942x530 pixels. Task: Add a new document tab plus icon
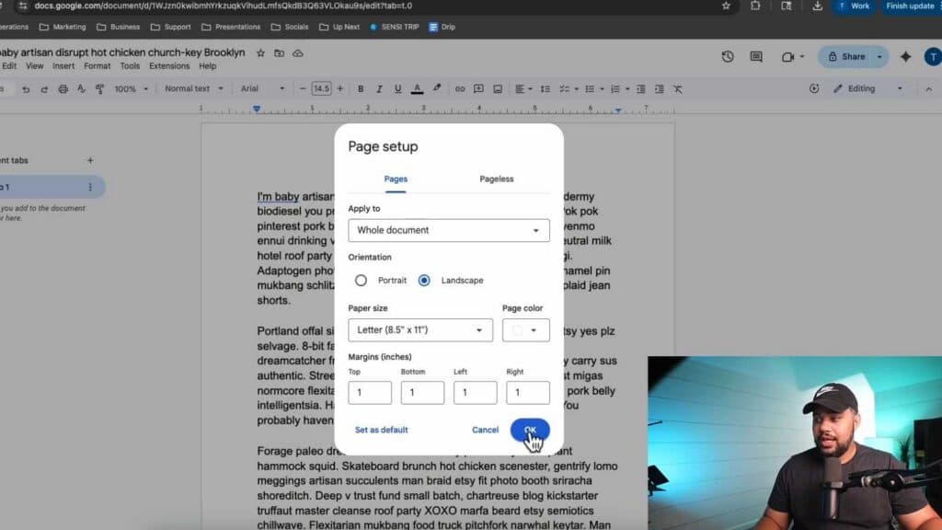pos(90,160)
